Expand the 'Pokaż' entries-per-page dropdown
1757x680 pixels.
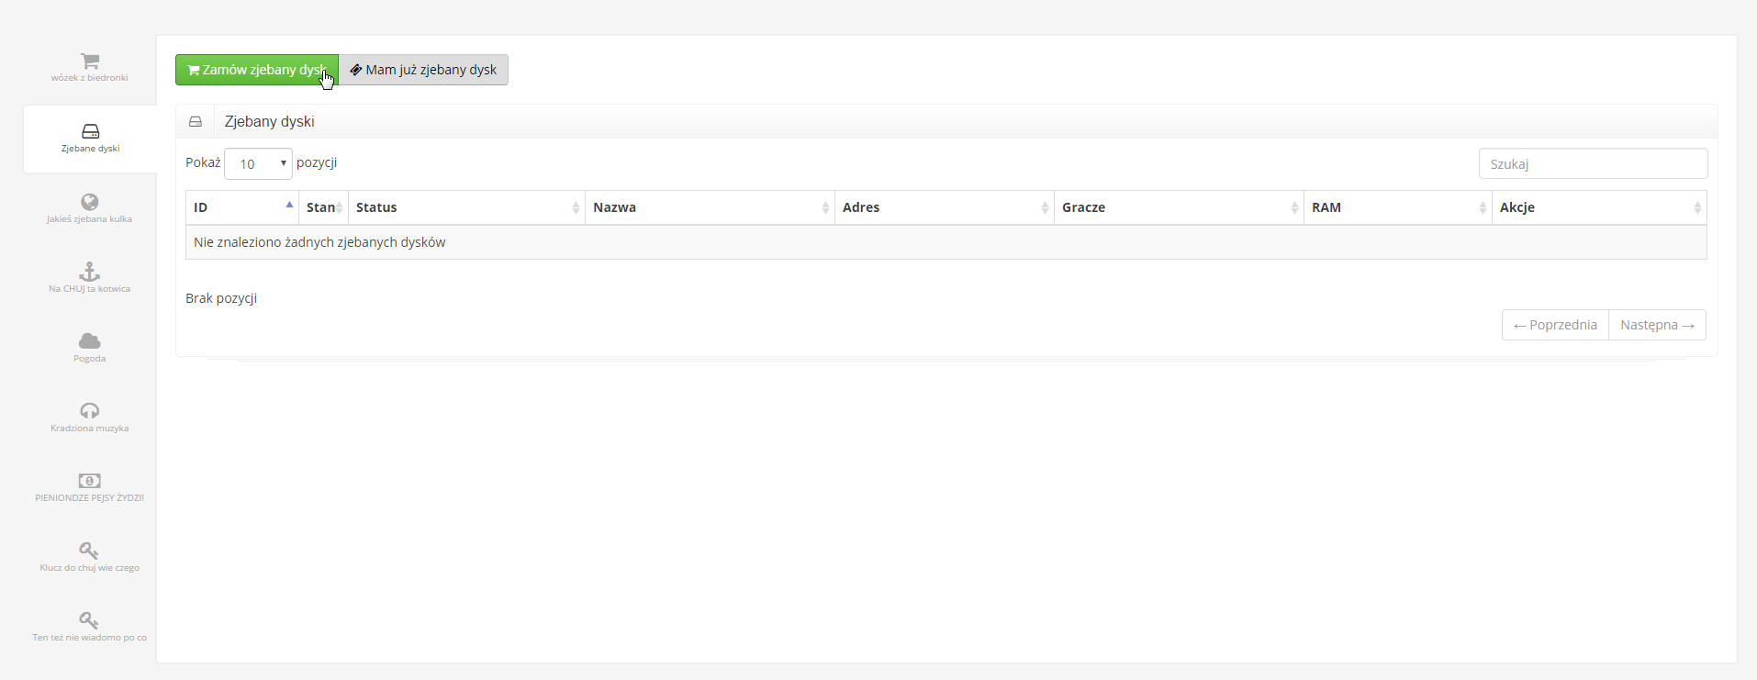coord(258,164)
